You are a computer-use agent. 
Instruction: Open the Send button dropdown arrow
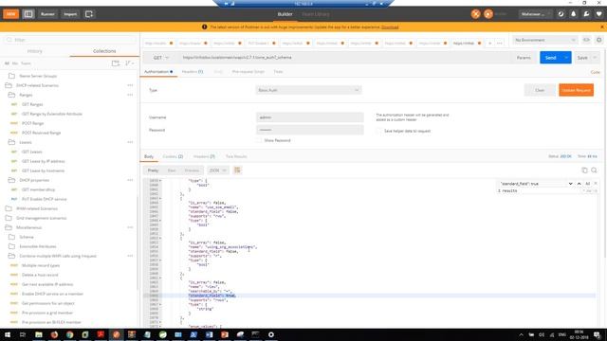[x=566, y=58]
